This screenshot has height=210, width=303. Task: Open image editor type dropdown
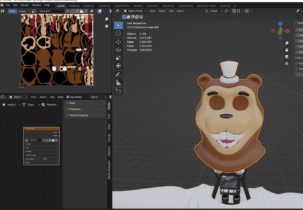pos(4,11)
